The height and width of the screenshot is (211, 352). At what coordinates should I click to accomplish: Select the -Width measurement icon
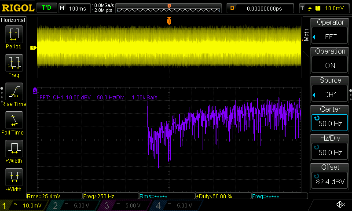(x=13, y=177)
